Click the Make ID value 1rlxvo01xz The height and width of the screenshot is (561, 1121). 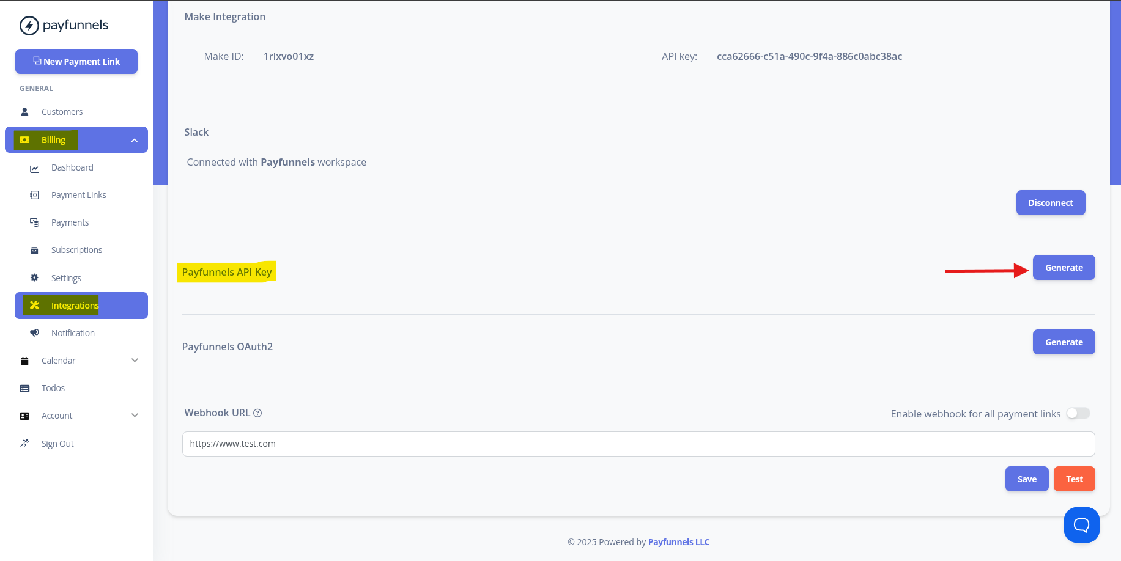(289, 56)
